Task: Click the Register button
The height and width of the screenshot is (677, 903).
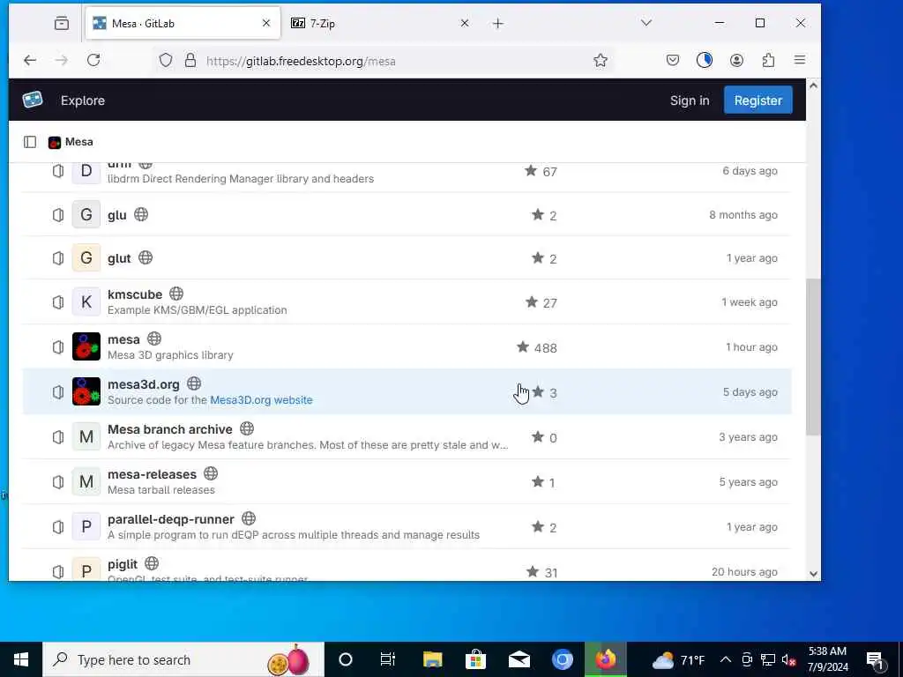Action: 757,100
